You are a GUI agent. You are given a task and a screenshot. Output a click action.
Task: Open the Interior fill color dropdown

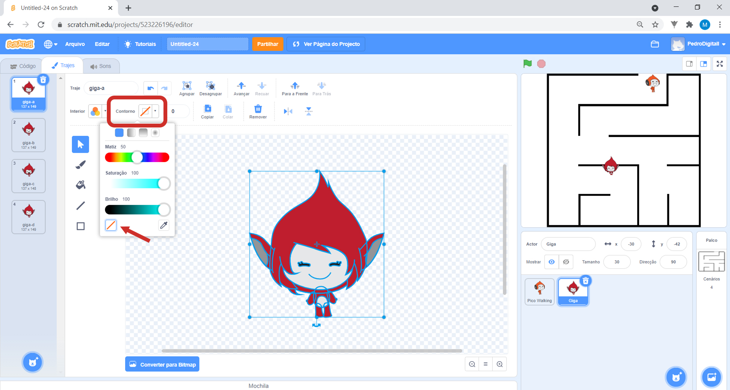tap(98, 111)
